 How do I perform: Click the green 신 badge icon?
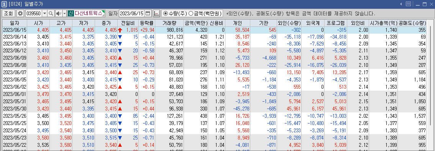tap(71, 13)
